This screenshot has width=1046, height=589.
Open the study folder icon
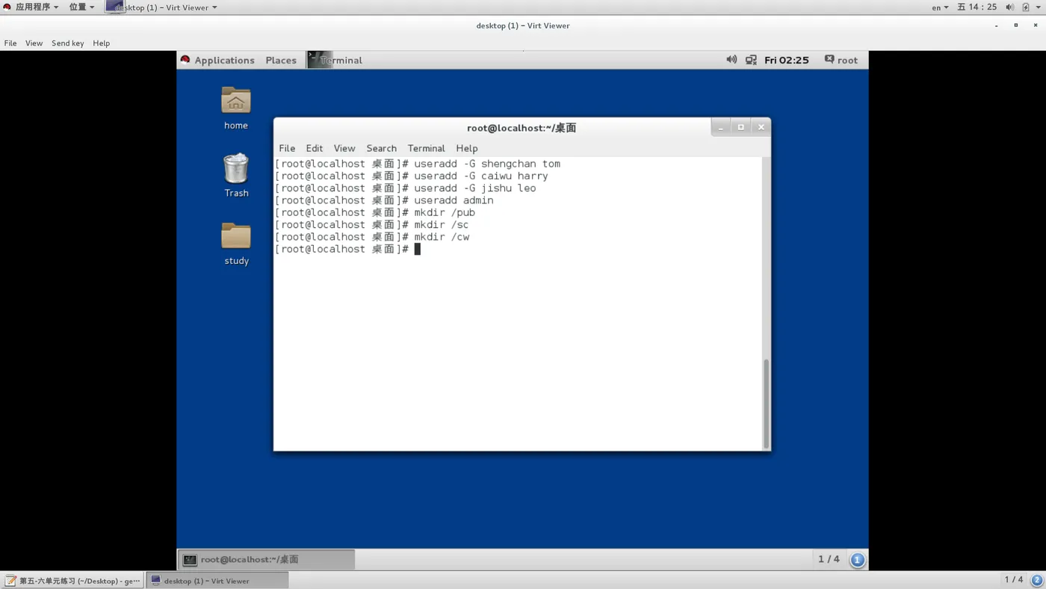pyautogui.click(x=236, y=236)
